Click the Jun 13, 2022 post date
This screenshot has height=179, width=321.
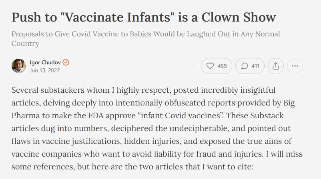click(45, 70)
